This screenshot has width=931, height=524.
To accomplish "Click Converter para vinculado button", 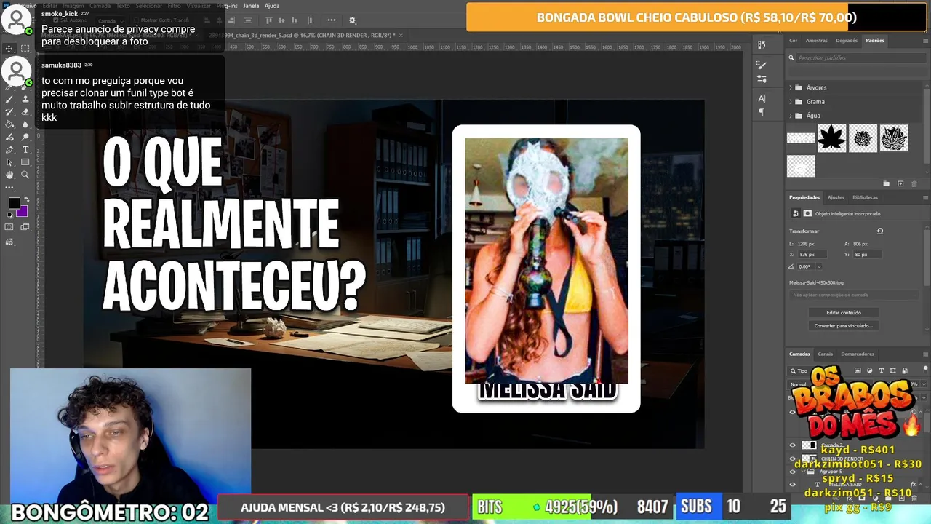I will 844,325.
